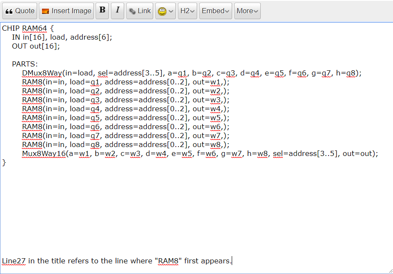The width and height of the screenshot is (393, 274).
Task: Click the underlined DMux8Way word
Action: click(x=42, y=73)
